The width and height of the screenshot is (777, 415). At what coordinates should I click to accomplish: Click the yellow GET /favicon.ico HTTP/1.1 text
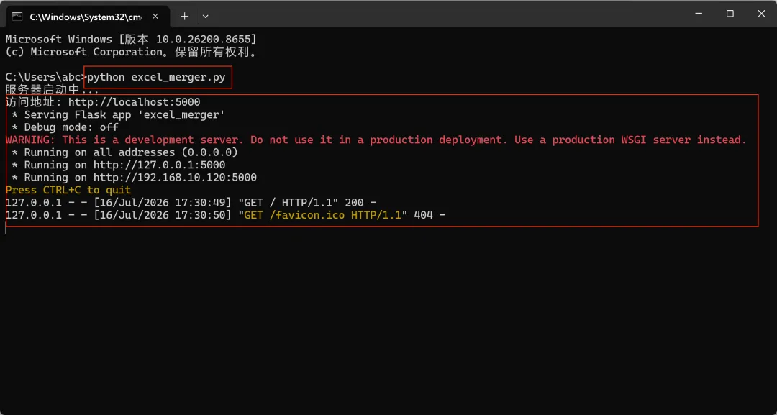[322, 215]
